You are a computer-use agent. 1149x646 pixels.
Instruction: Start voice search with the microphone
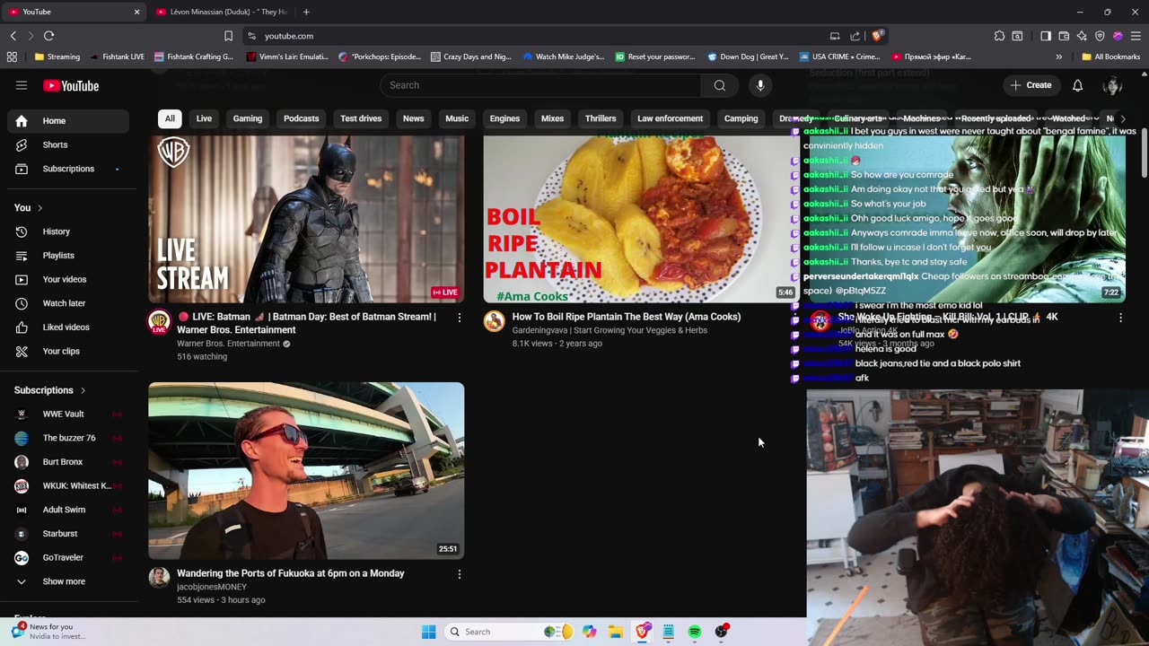(760, 85)
